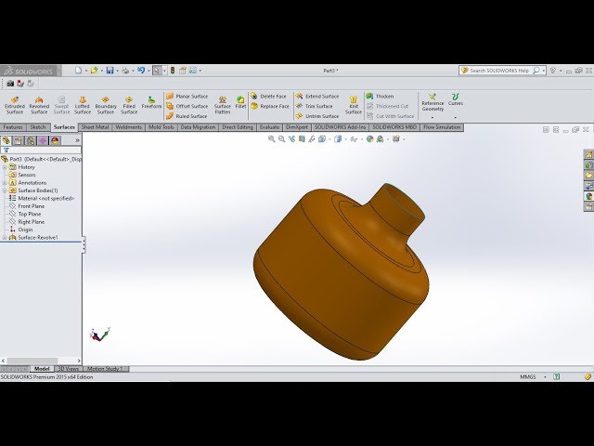594x446 pixels.
Task: Select the Extruded Surface tool
Action: 15,105
